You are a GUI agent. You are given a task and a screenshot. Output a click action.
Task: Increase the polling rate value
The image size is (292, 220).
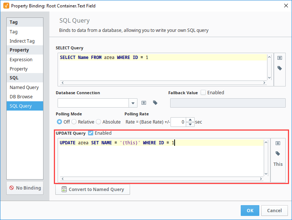pos(190,120)
